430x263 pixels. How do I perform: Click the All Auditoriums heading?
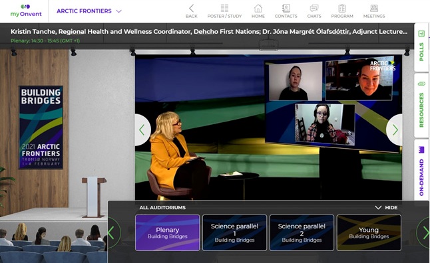pyautogui.click(x=162, y=207)
